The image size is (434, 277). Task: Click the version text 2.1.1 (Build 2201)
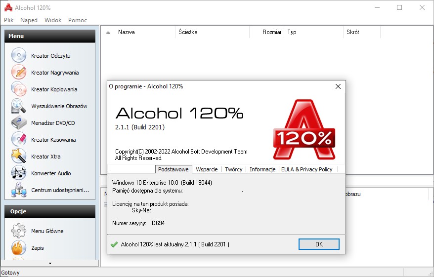pyautogui.click(x=140, y=127)
